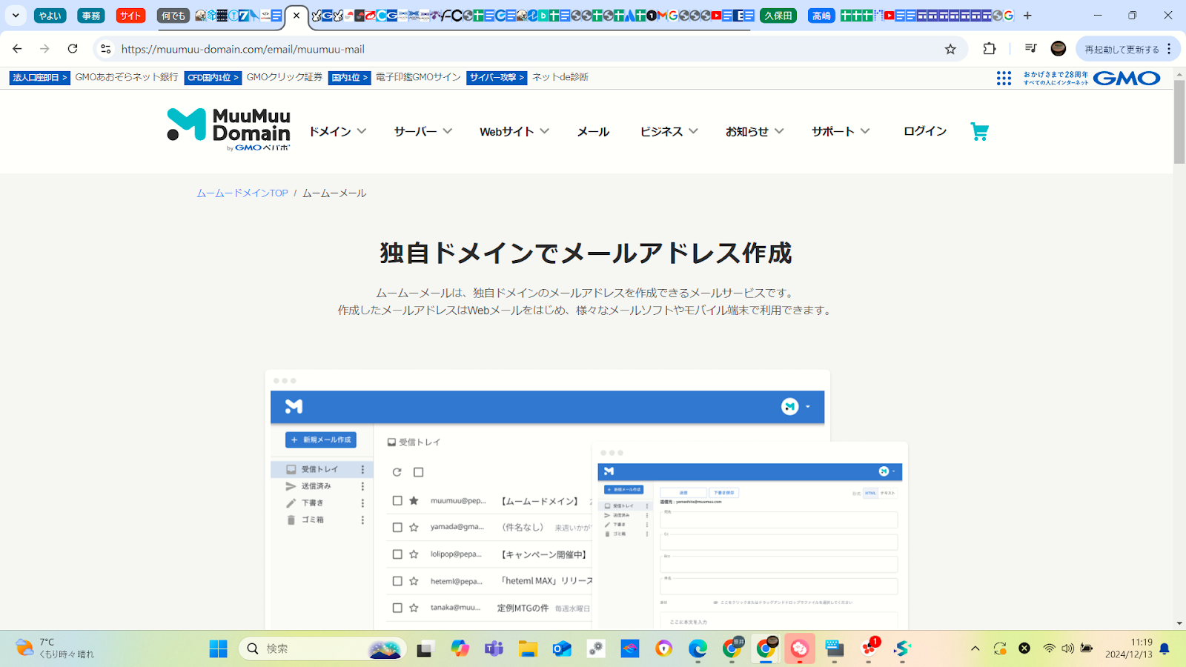Open the clock showing 11:19
The image size is (1186, 667).
click(1129, 648)
